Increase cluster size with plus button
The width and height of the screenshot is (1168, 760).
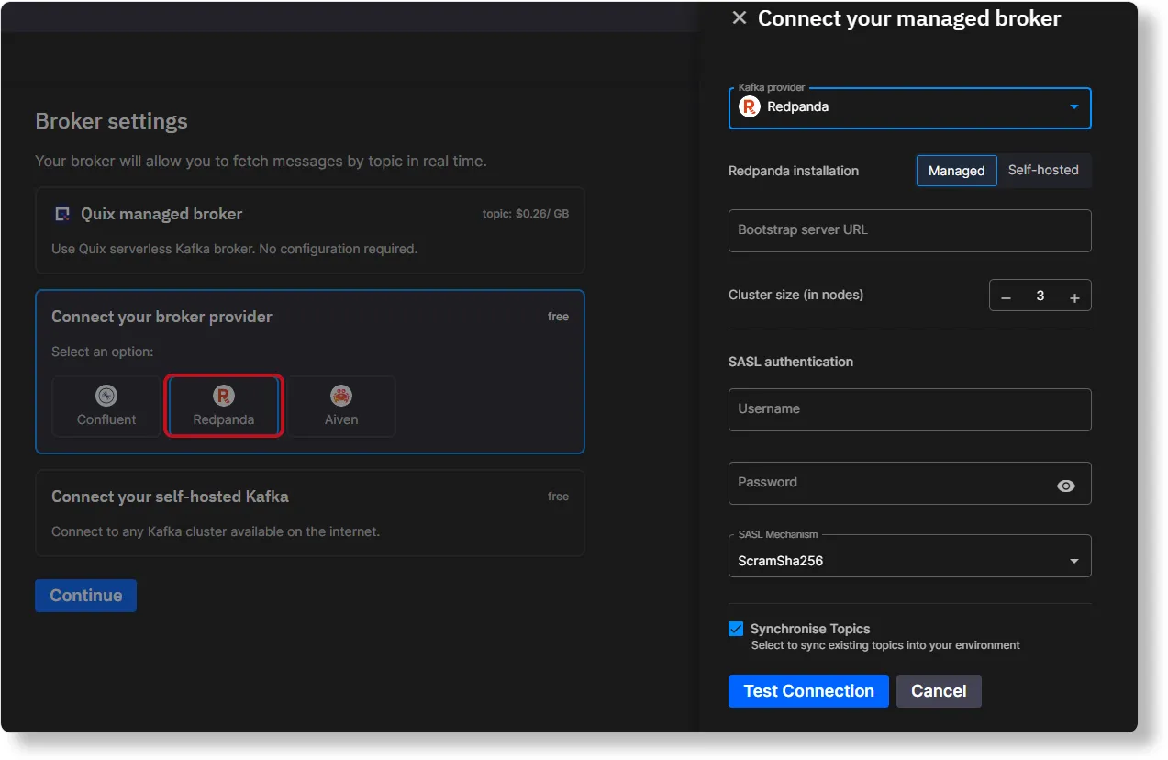pos(1074,297)
